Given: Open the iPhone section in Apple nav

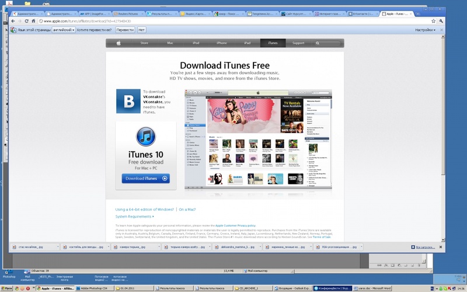Looking at the screenshot, I should pos(221,43).
